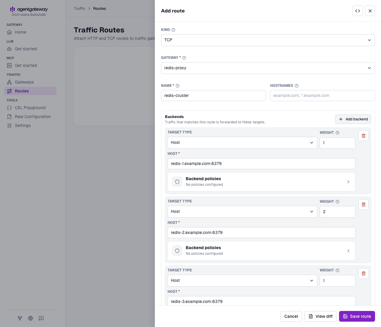Screen dimensions: 381x327
Task: Click the Raw Configuration file icon
Action: [x=10, y=117]
